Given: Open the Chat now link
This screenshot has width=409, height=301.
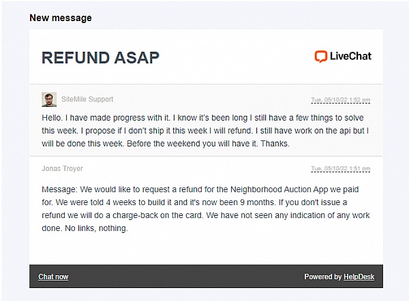Looking at the screenshot, I should (53, 276).
